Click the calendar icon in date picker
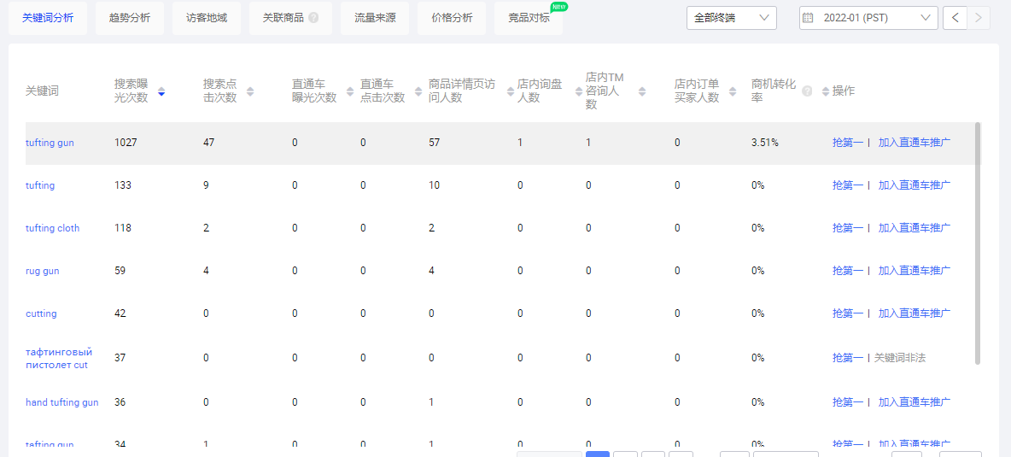The height and width of the screenshot is (457, 1011). pyautogui.click(x=808, y=18)
